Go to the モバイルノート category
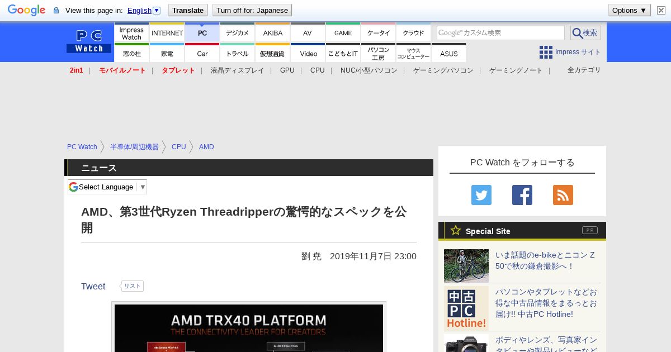 pos(122,70)
